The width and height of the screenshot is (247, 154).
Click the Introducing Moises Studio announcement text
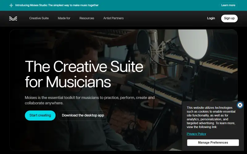pyautogui.click(x=57, y=5)
